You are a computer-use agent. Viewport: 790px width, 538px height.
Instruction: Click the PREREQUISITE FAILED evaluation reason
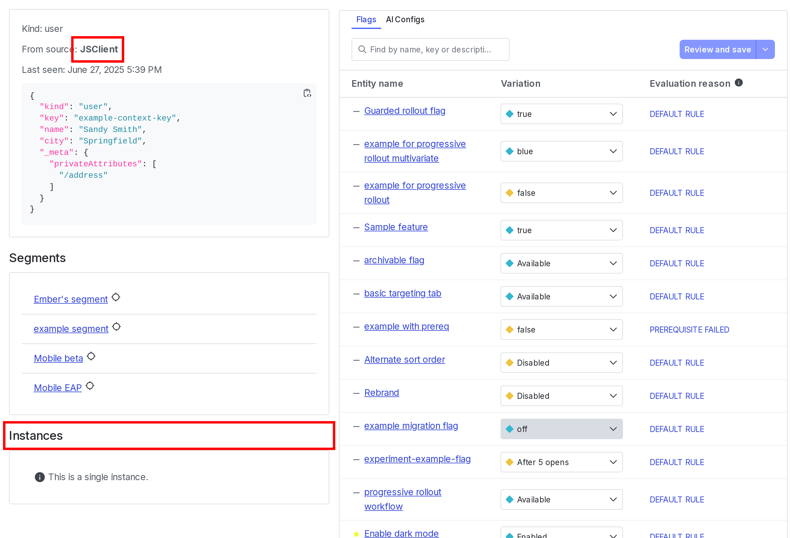click(689, 330)
